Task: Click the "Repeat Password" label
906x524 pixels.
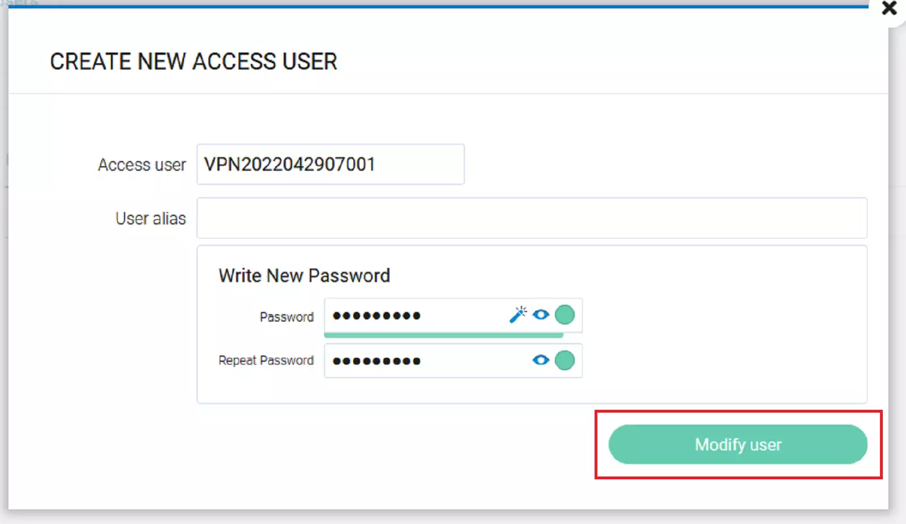Action: [266, 361]
